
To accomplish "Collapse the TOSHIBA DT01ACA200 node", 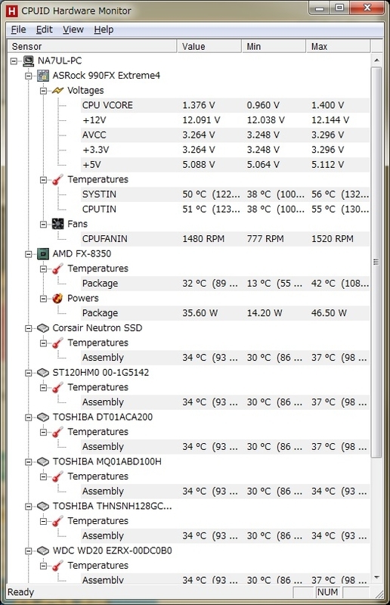I will coord(29,417).
